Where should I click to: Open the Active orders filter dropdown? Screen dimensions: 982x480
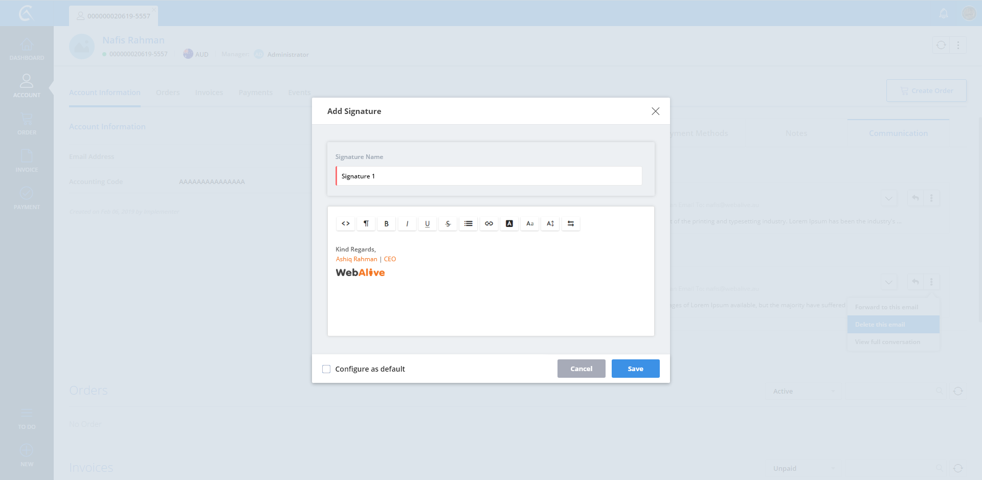coord(803,391)
